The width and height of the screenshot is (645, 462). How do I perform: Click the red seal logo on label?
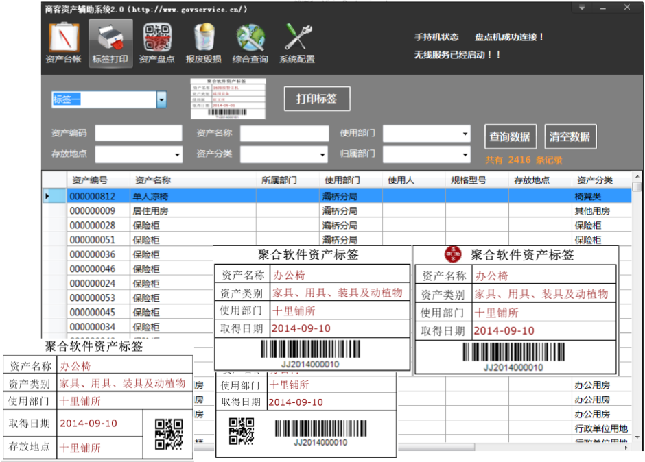click(454, 254)
